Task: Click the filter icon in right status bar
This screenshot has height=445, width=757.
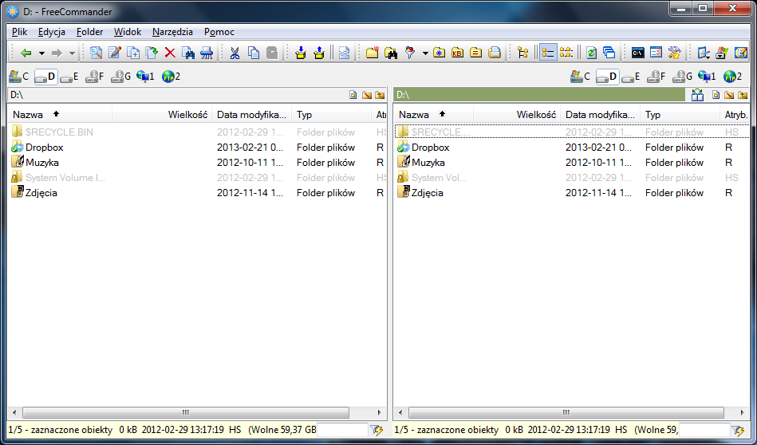Action: [738, 430]
